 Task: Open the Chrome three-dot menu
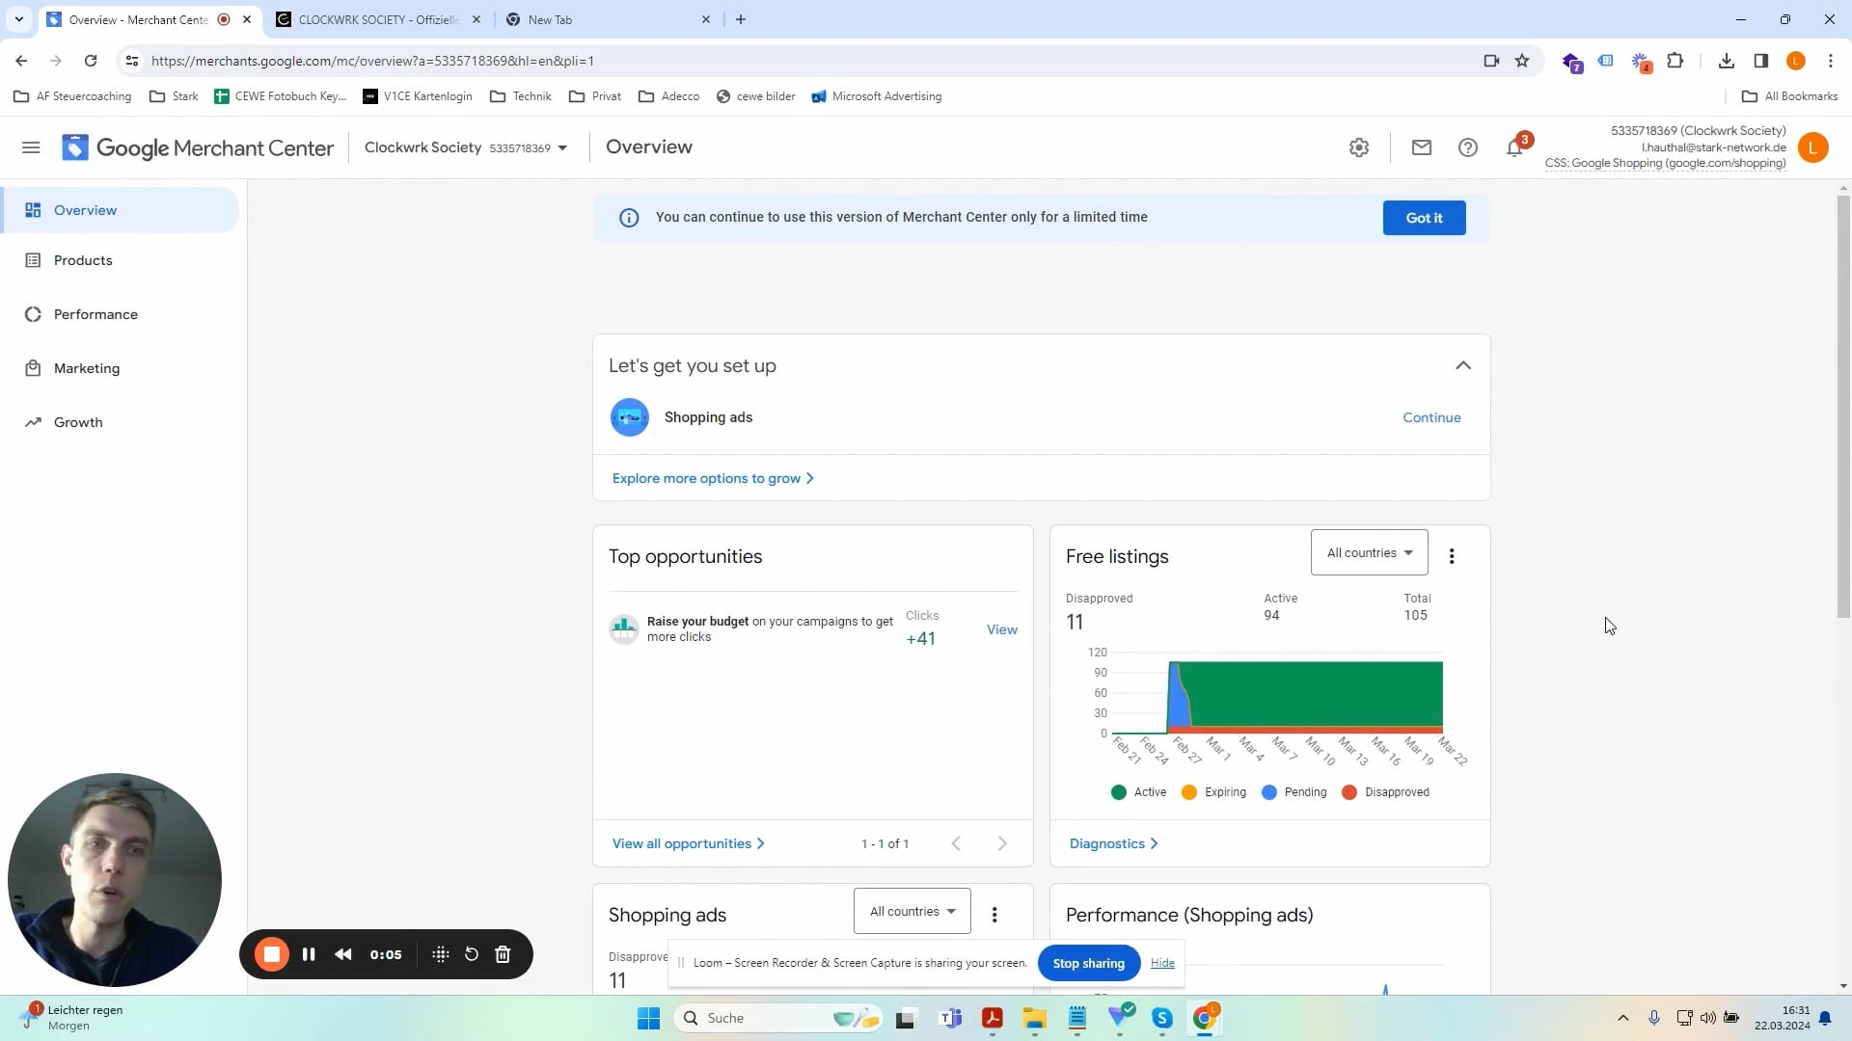pos(1831,61)
